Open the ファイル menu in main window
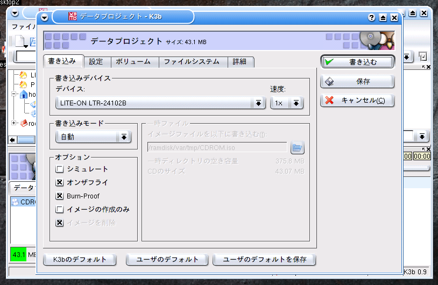Image resolution: width=438 pixels, height=285 pixels. 24,27
